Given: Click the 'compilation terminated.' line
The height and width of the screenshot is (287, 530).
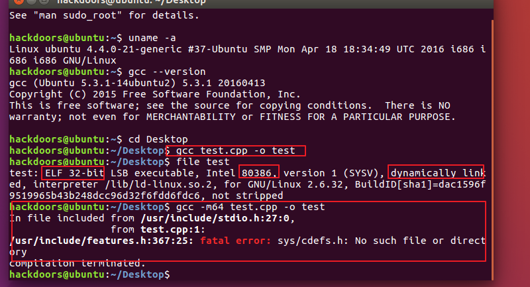Looking at the screenshot, I should 78,263.
